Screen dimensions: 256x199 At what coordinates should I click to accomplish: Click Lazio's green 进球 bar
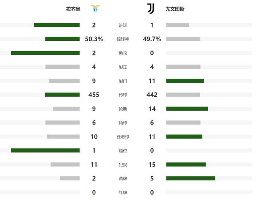click(57, 25)
